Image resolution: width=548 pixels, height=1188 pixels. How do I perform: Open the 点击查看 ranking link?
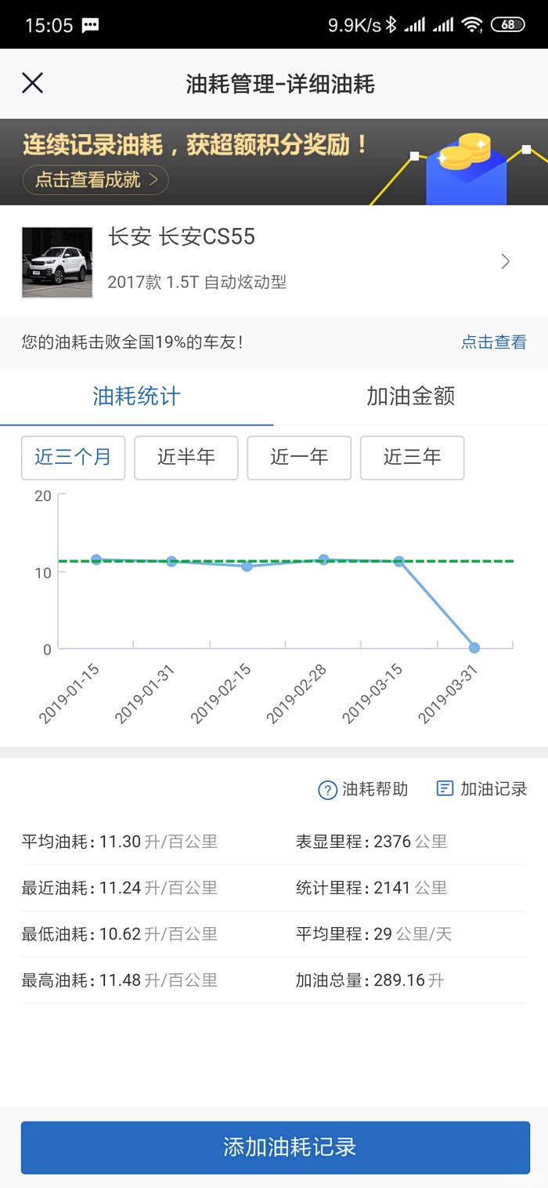493,342
